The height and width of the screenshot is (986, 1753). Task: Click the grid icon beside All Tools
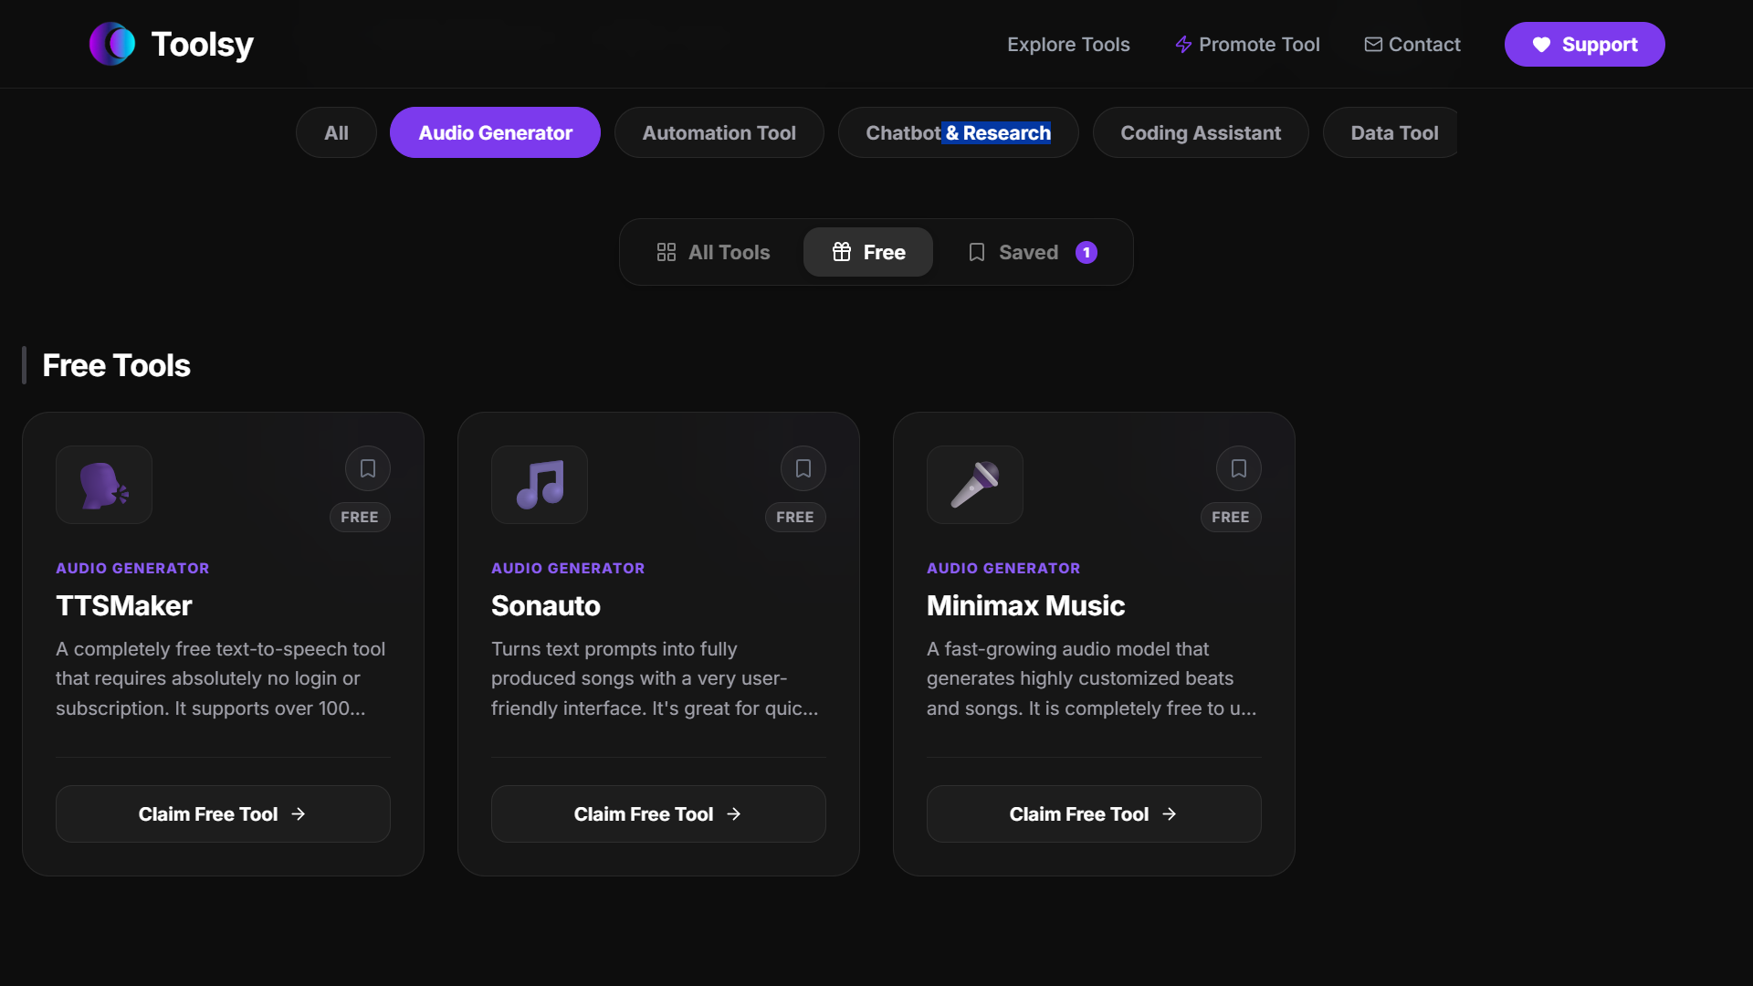point(666,252)
